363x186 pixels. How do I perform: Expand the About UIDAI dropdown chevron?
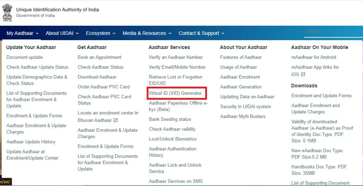pos(77,33)
